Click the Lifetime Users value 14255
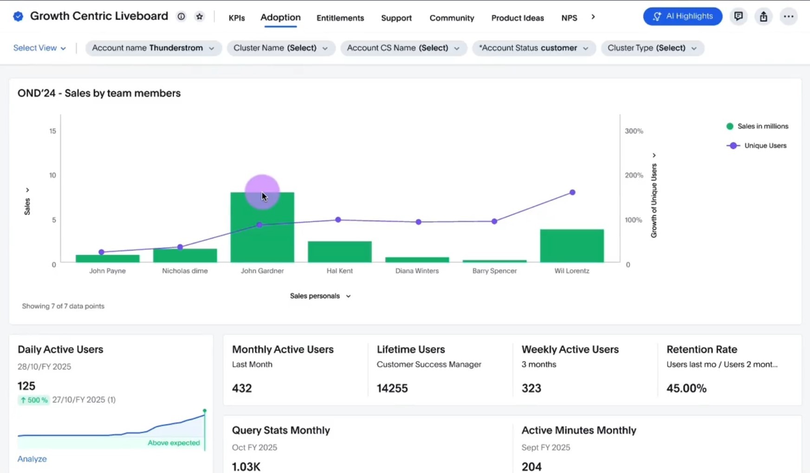Screen dimensions: 810x473 392,388
